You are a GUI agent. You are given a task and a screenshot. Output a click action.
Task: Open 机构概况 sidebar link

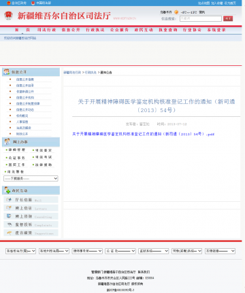click(22, 116)
